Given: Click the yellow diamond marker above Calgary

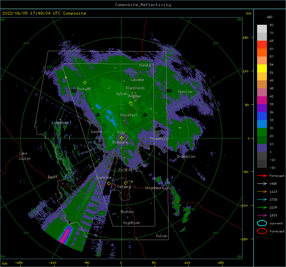Looking at the screenshot, I should [126, 183].
